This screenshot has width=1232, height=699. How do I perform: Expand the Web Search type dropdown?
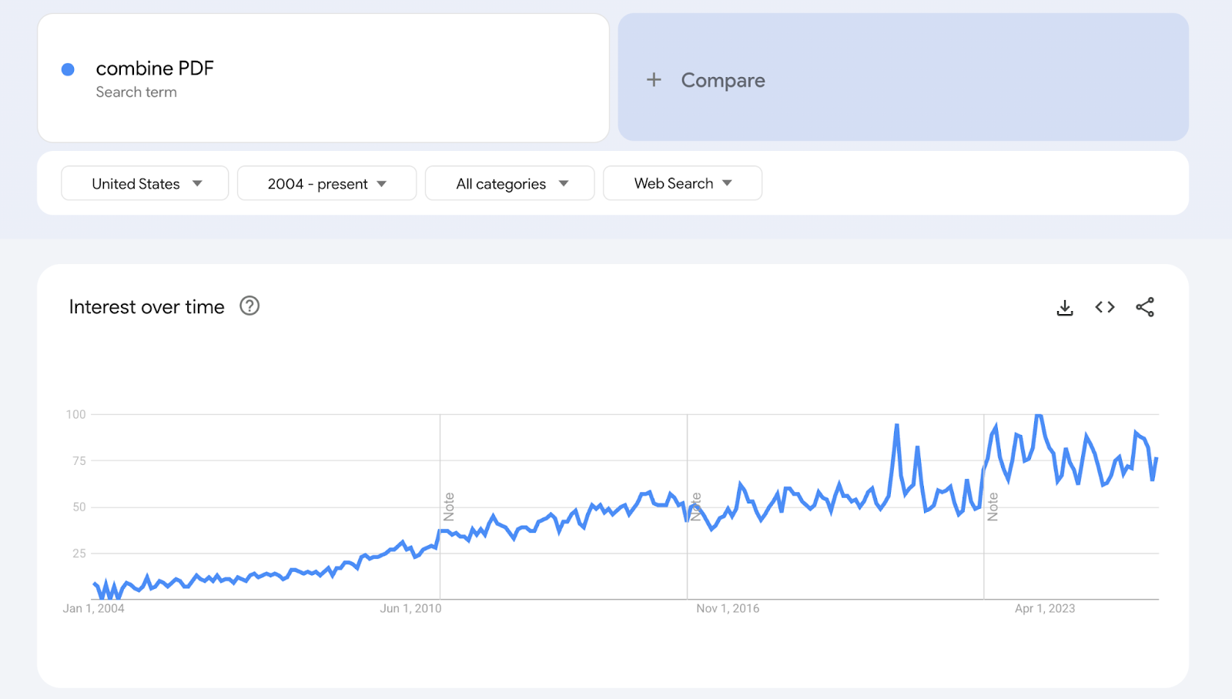tap(682, 184)
